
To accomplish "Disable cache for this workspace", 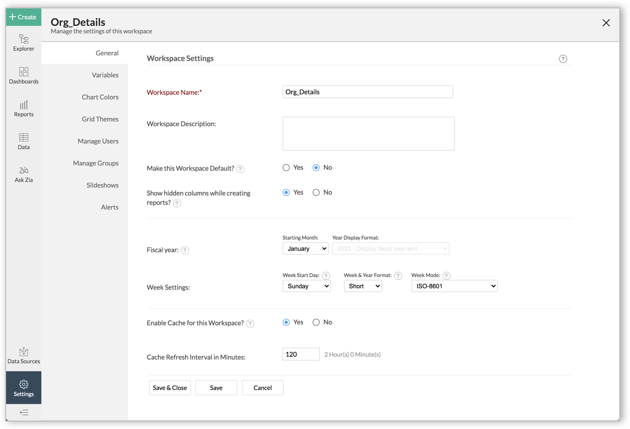I will 316,322.
